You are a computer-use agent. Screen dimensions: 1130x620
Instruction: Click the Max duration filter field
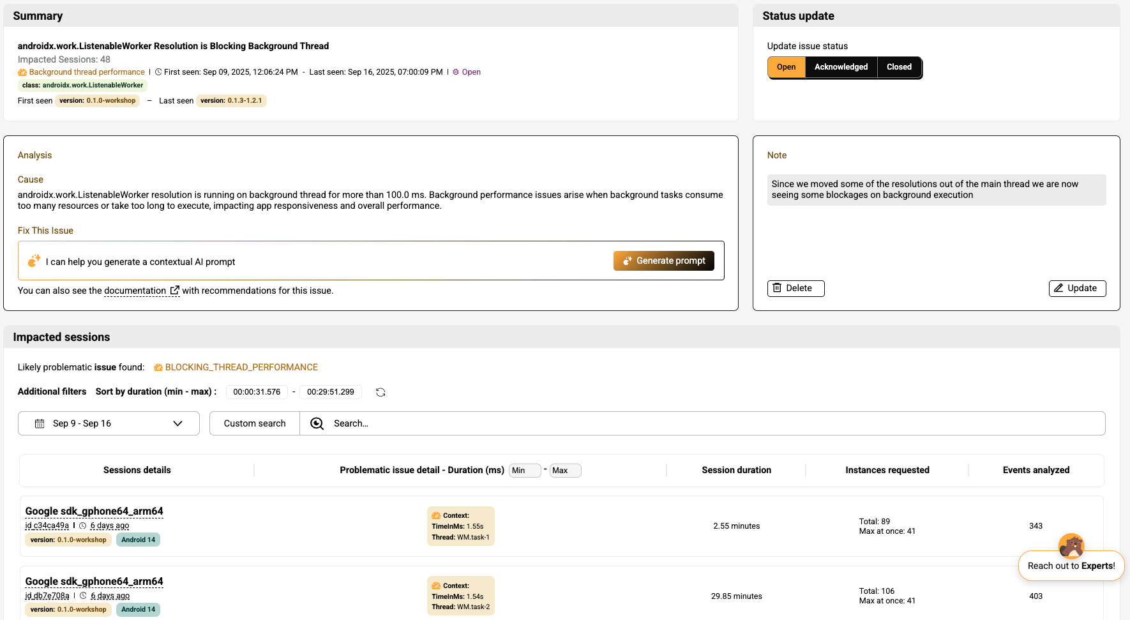pyautogui.click(x=565, y=471)
